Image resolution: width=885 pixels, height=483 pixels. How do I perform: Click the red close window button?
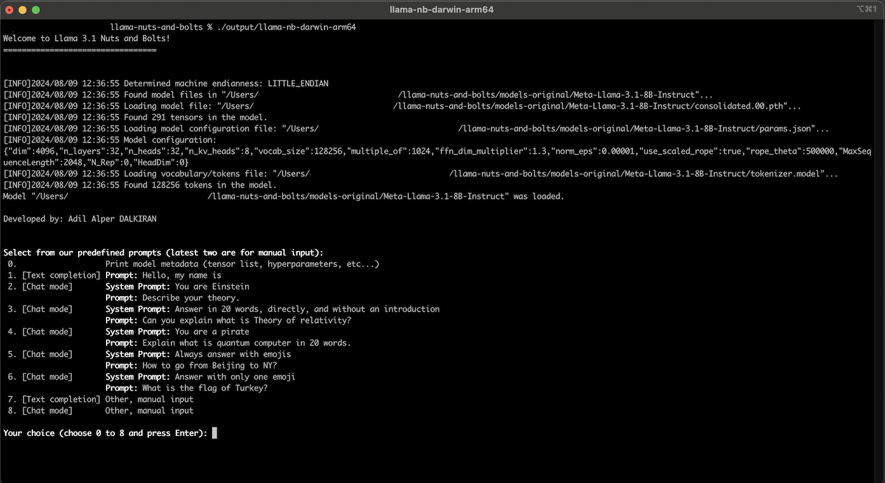click(x=10, y=10)
